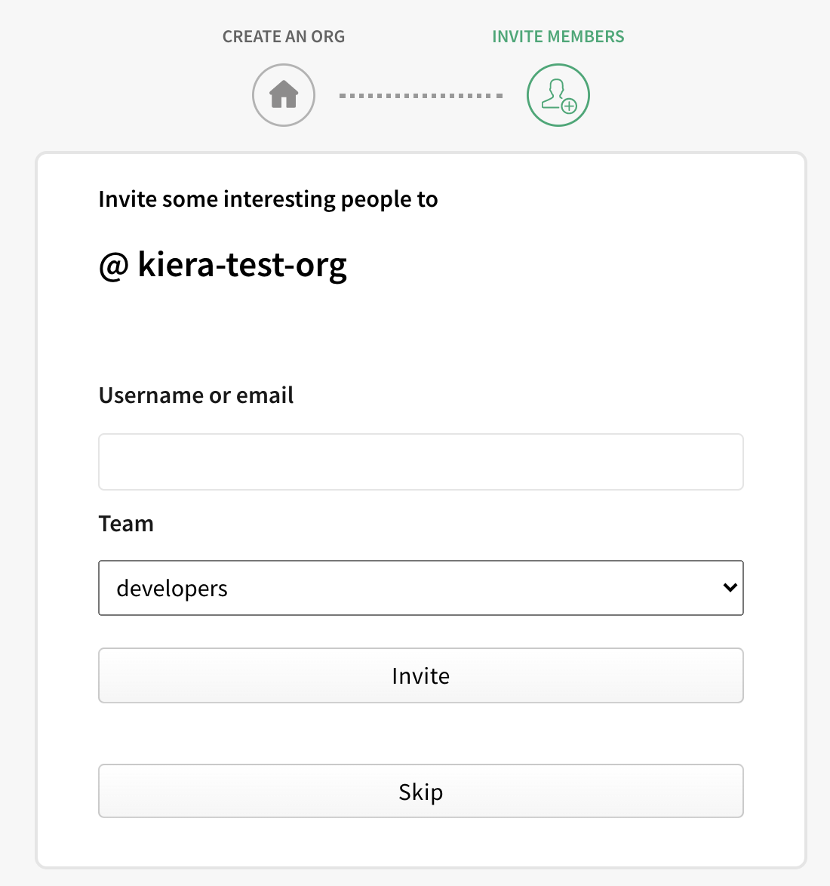Focus the Username or email input field

point(421,461)
